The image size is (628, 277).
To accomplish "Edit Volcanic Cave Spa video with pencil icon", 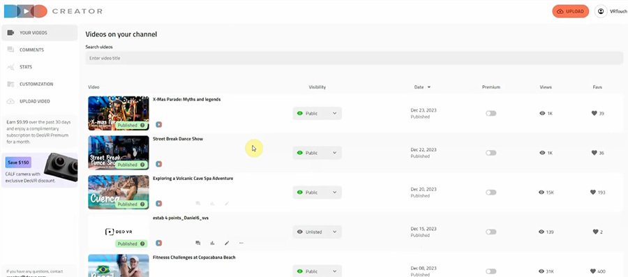I will point(227,203).
